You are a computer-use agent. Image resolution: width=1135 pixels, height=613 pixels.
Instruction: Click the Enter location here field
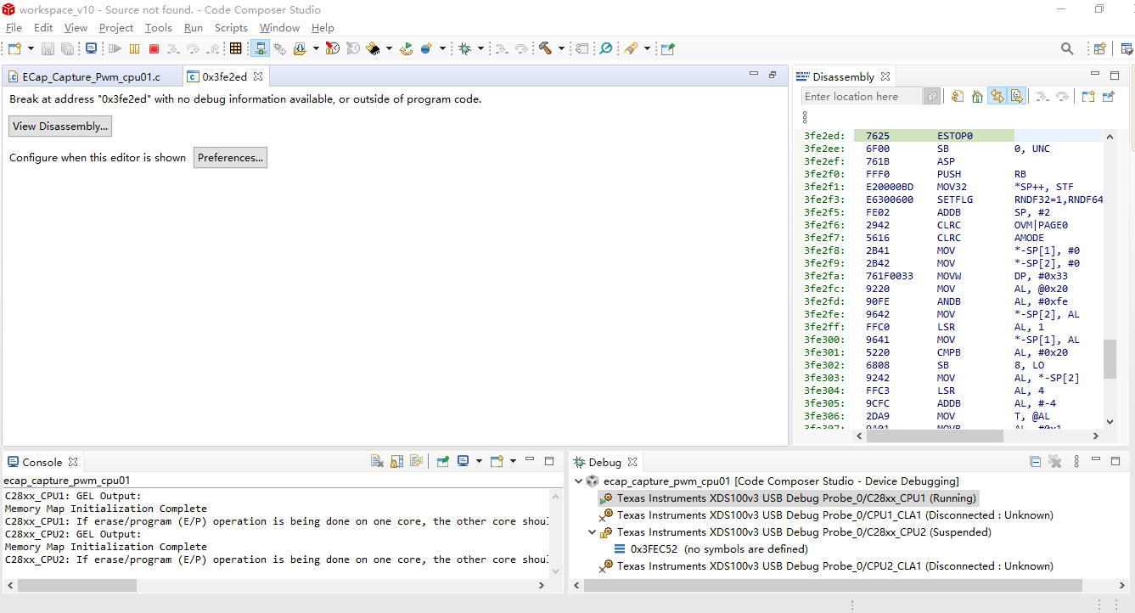(x=861, y=97)
